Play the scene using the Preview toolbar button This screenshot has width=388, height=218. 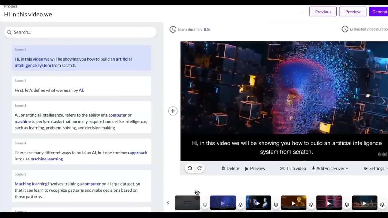click(x=255, y=168)
